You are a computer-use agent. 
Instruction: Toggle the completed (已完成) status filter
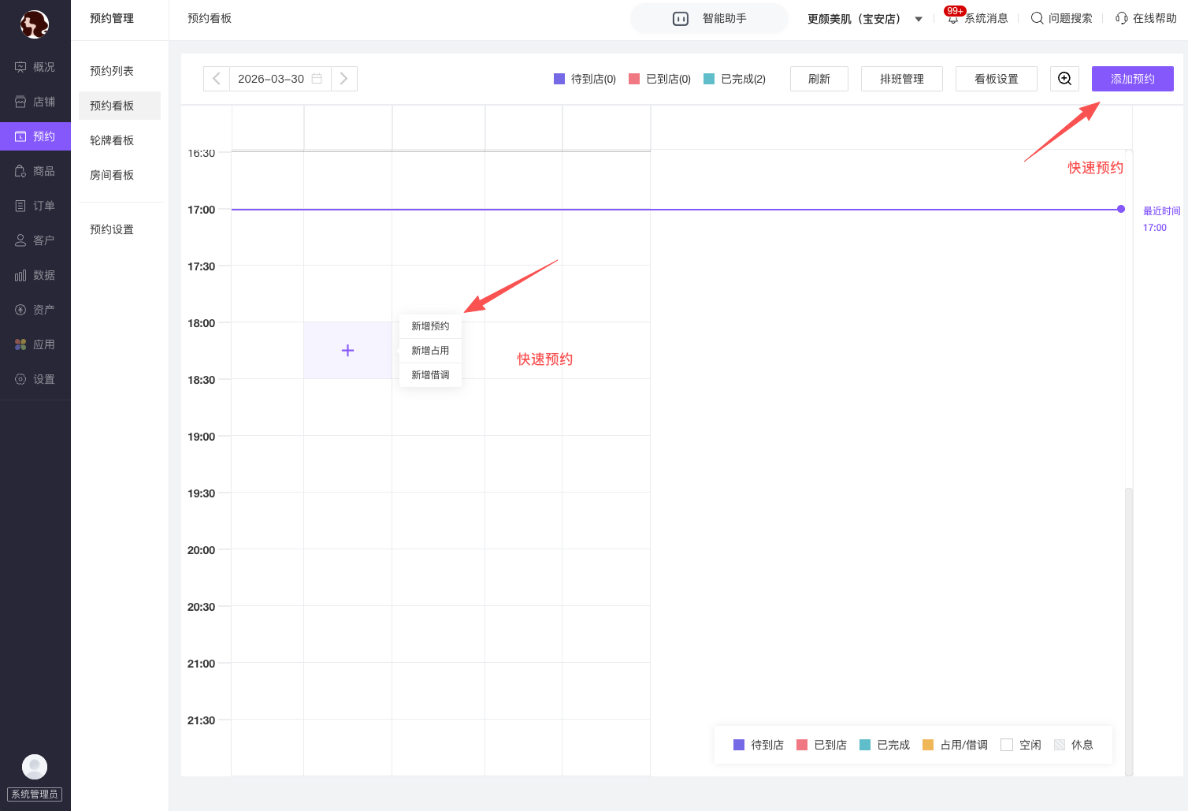point(734,79)
